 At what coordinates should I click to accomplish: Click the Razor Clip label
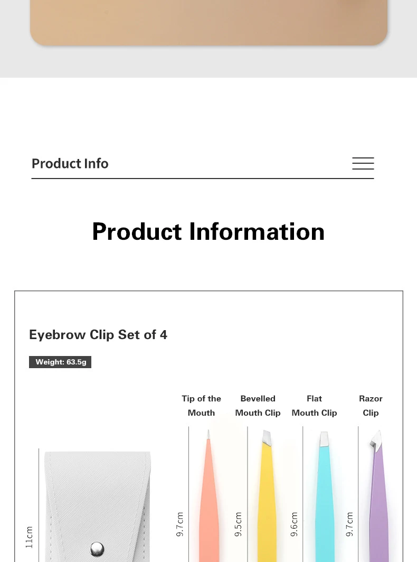click(371, 406)
